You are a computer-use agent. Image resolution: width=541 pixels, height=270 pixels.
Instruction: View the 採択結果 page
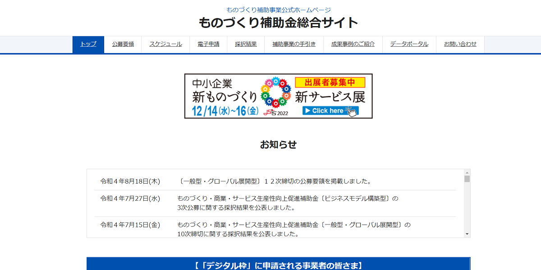[245, 44]
